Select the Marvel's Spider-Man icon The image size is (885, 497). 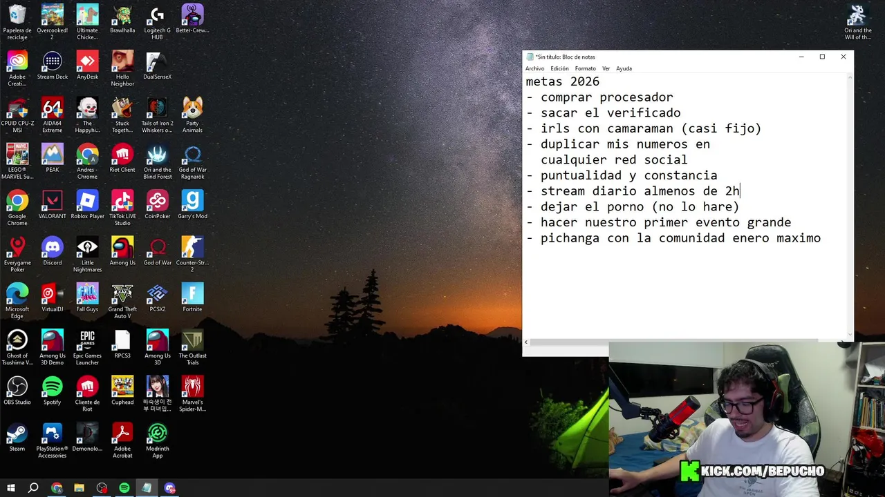[192, 394]
